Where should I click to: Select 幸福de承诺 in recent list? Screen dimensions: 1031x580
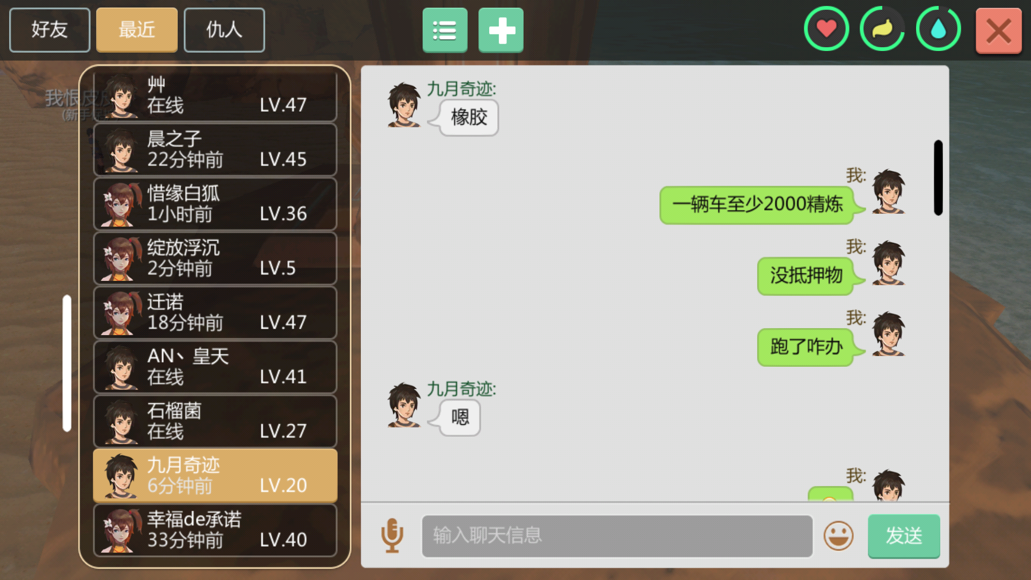tap(215, 530)
